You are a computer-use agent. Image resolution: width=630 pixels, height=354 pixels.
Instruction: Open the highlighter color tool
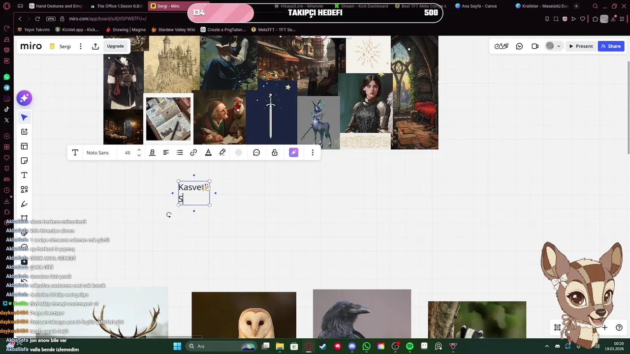[222, 153]
